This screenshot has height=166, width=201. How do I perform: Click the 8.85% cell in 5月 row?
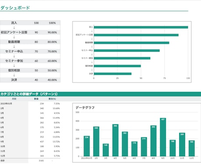click(57, 123)
